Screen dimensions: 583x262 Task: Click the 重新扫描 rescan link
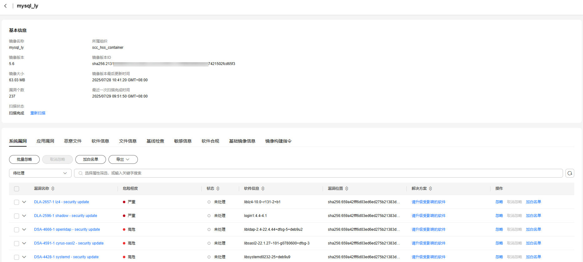point(38,113)
